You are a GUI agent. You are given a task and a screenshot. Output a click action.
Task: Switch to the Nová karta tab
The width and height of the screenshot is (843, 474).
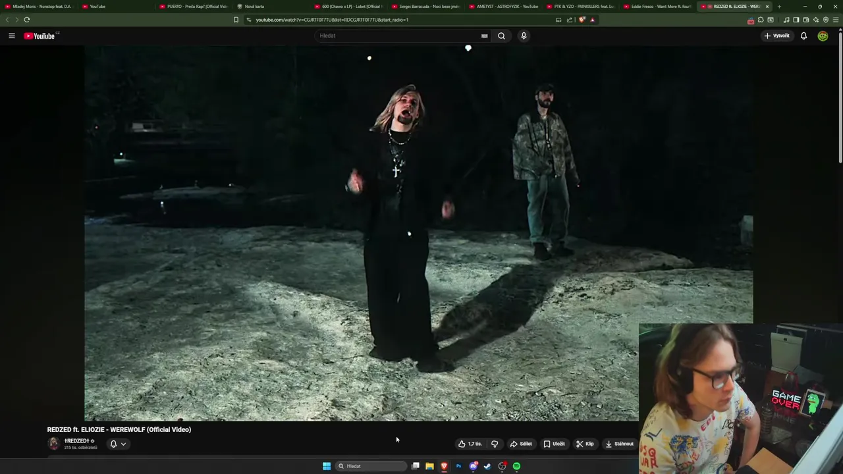[x=271, y=7]
